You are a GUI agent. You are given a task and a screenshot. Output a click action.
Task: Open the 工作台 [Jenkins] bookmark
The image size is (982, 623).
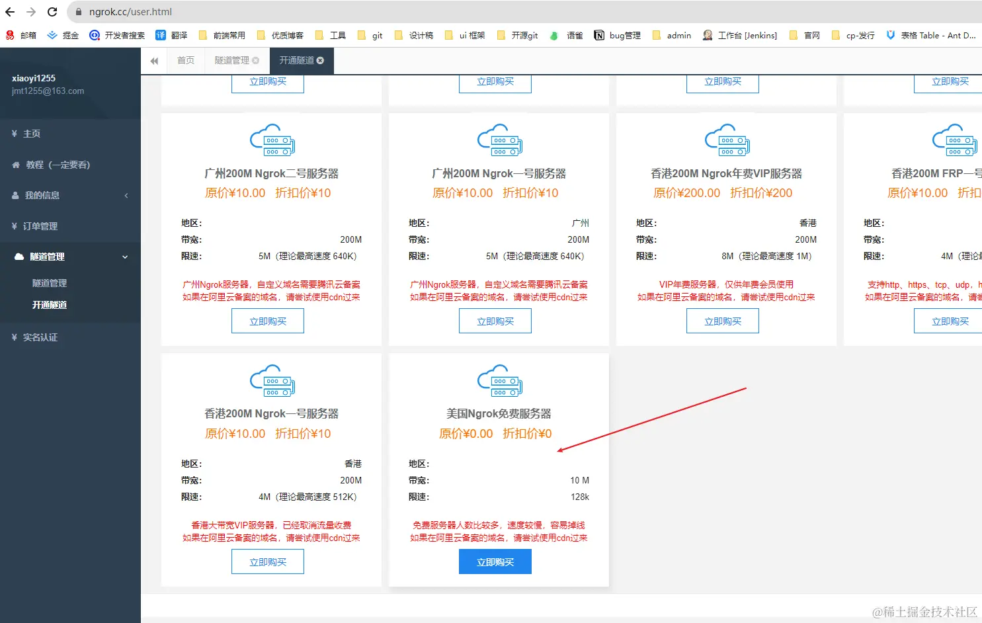point(740,35)
